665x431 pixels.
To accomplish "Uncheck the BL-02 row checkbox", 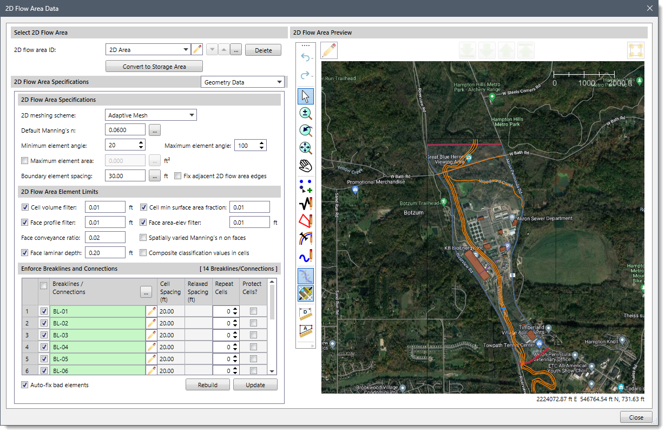I will point(44,323).
